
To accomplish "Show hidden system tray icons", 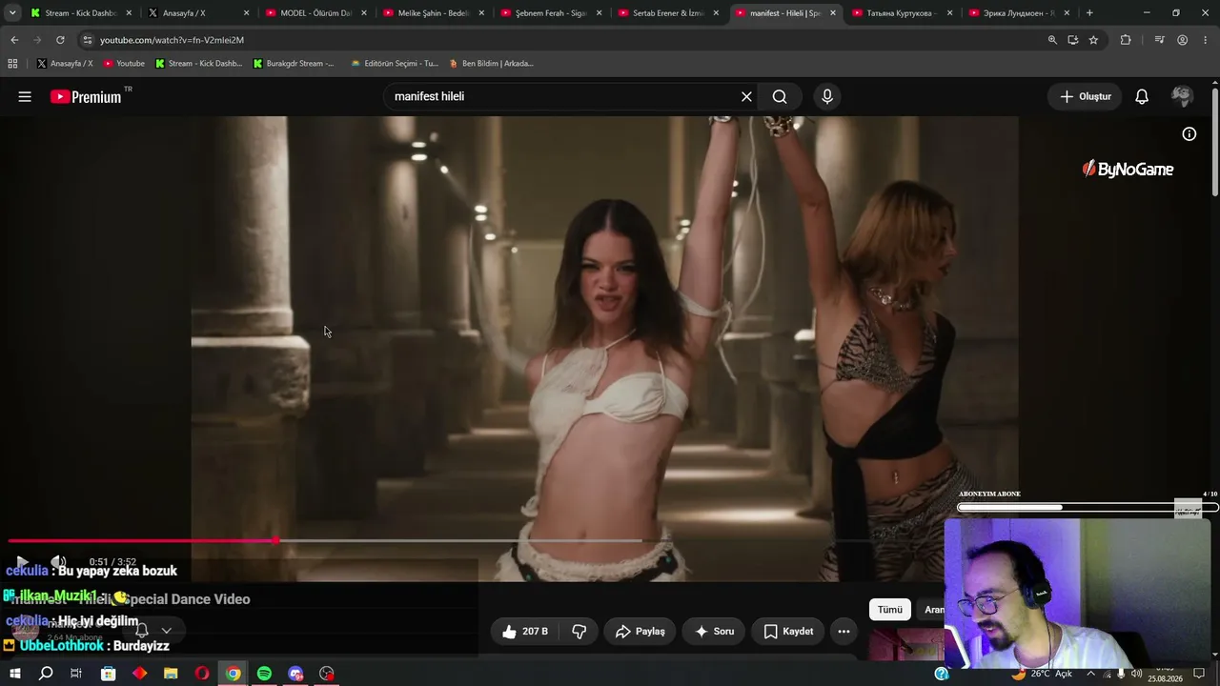I will [1090, 674].
